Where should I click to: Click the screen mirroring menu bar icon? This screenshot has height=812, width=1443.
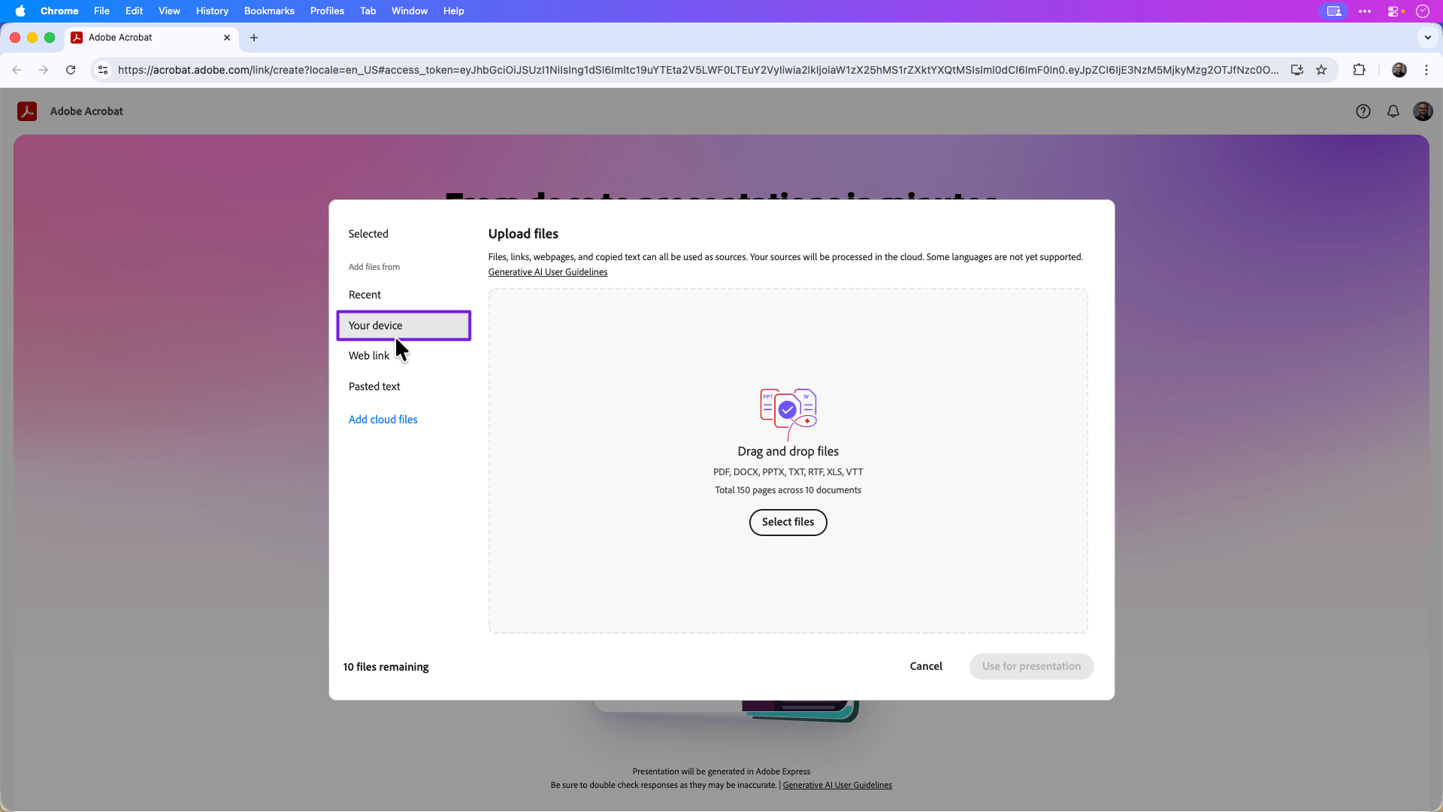(x=1334, y=11)
